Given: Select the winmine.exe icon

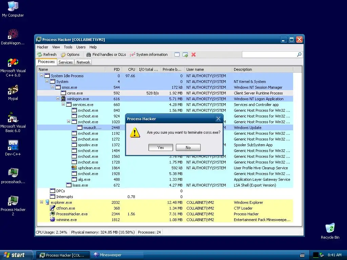Looking at the screenshot, I should [53, 219].
